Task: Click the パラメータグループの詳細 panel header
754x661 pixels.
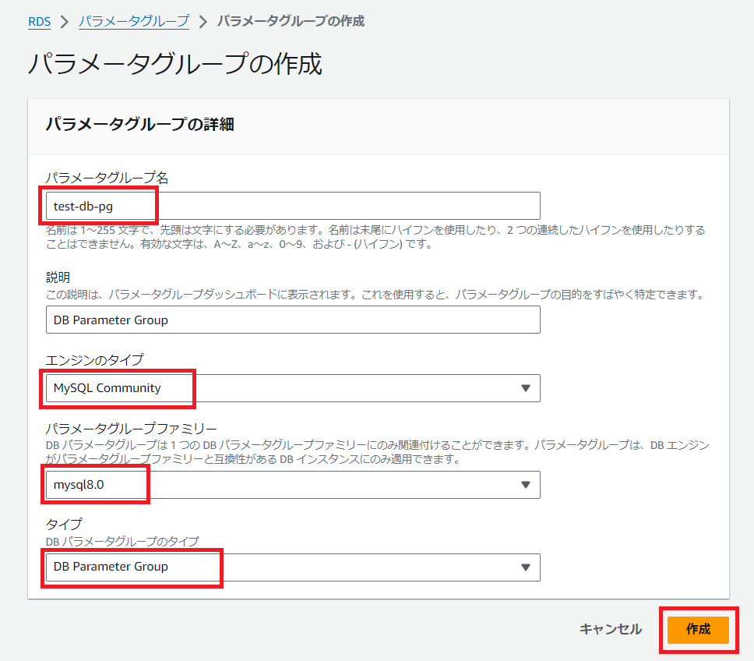Action: [140, 125]
